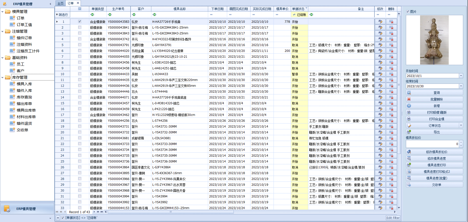
Task: Disable the 单据状态 filter checkbox at bottom
Action: pyautogui.click(x=63, y=218)
